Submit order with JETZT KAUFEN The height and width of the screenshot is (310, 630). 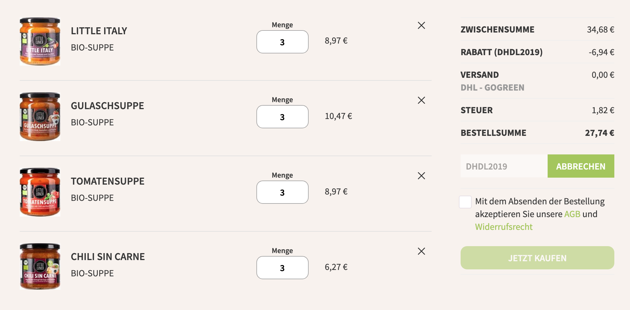pos(537,258)
